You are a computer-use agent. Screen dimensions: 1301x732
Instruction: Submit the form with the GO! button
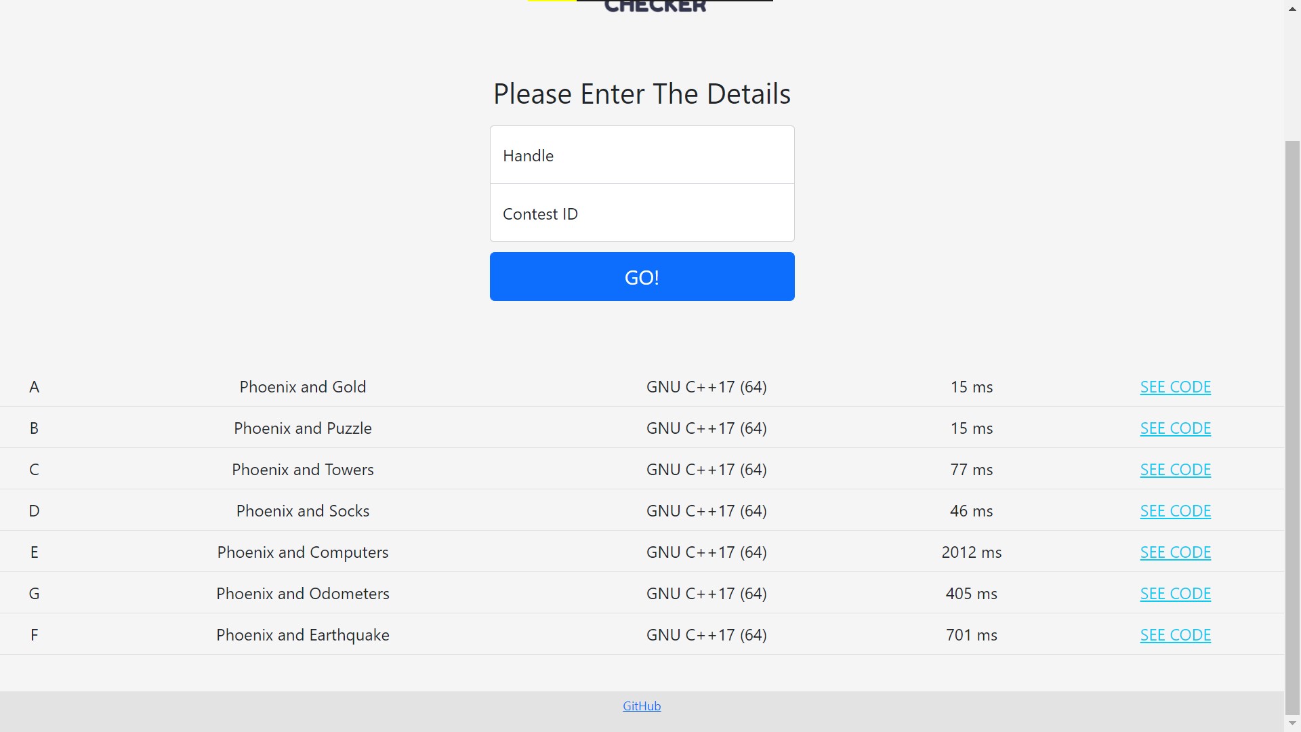642,277
